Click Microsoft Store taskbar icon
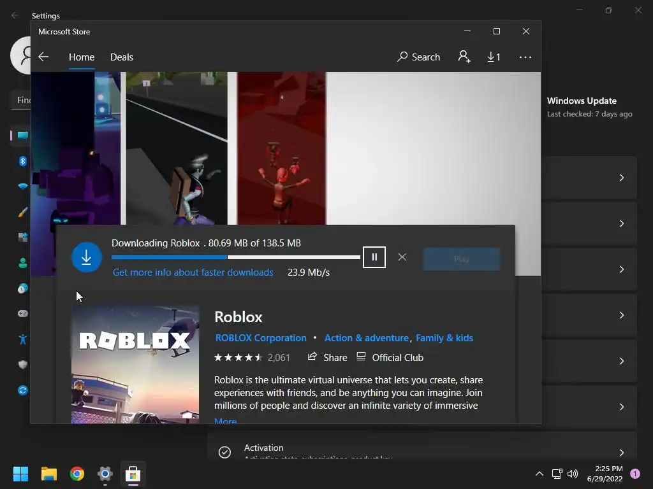653x489 pixels. (x=133, y=474)
